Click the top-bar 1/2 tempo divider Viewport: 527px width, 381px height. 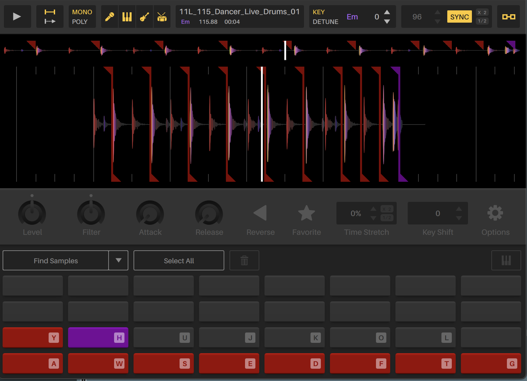482,21
